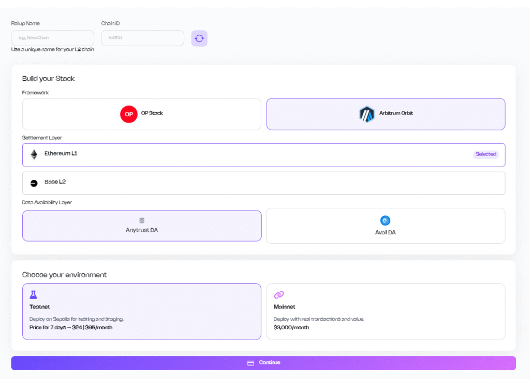530x379 pixels.
Task: Click the Anytrust DA database icon
Action: tap(142, 220)
